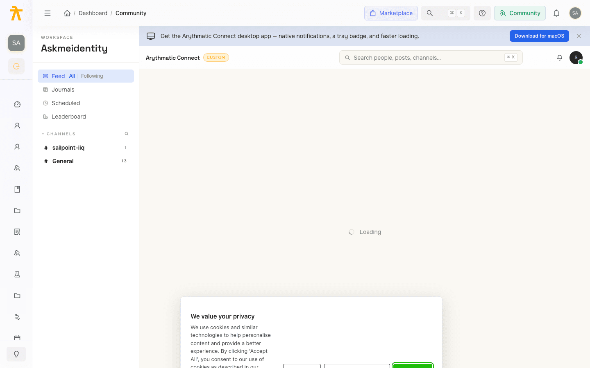The image size is (590, 368).
Task: Click the Community breadcrumb
Action: 131,13
